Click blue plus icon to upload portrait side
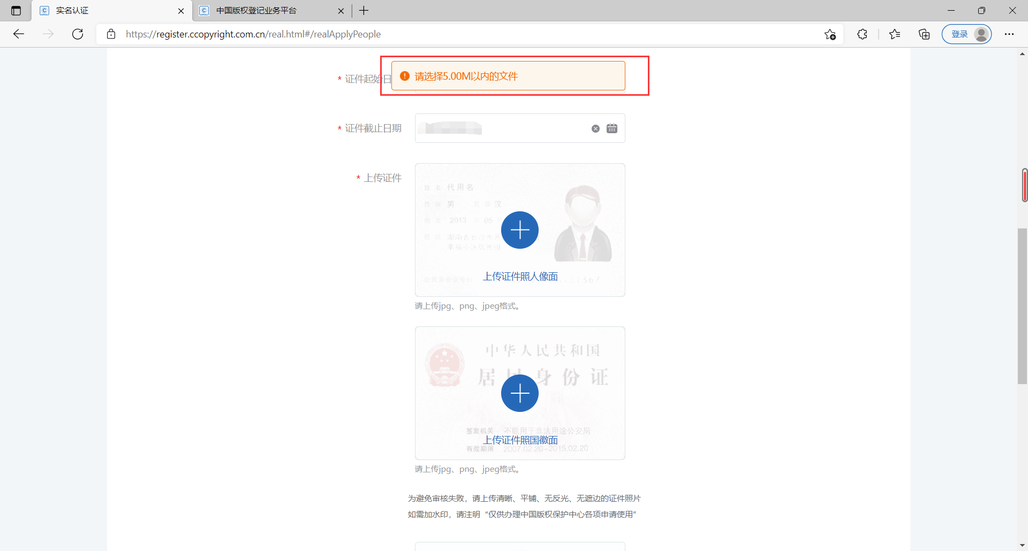Image resolution: width=1028 pixels, height=551 pixels. tap(519, 230)
